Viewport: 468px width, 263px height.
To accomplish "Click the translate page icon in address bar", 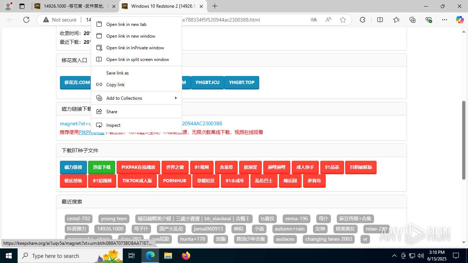I will [314, 20].
